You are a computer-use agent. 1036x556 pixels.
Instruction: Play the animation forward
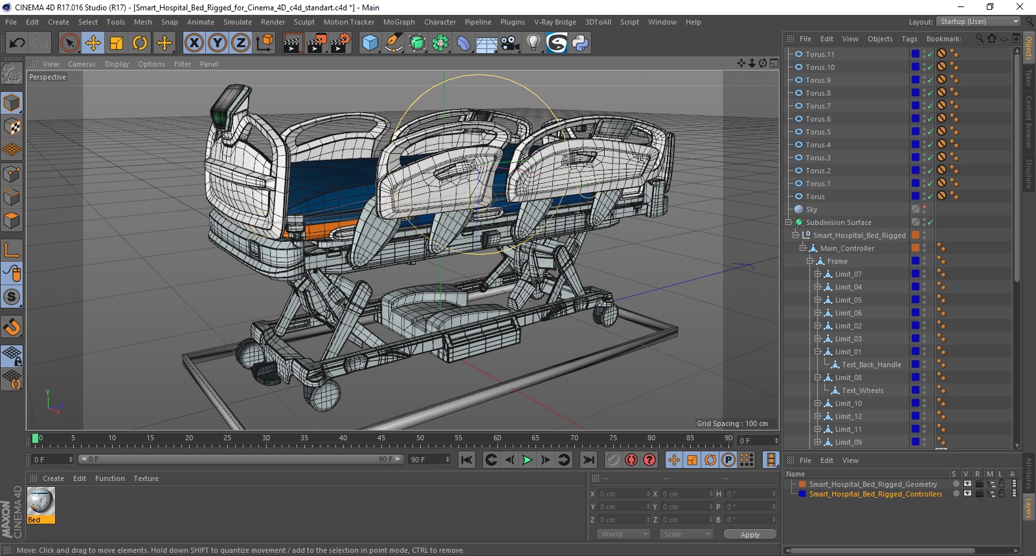tap(527, 460)
